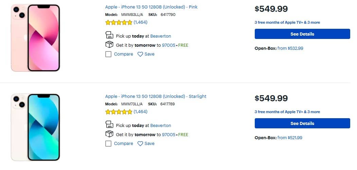Open the iPhone 13 Starlight product title link
Viewport: 357px width, 170px height.
[156, 96]
